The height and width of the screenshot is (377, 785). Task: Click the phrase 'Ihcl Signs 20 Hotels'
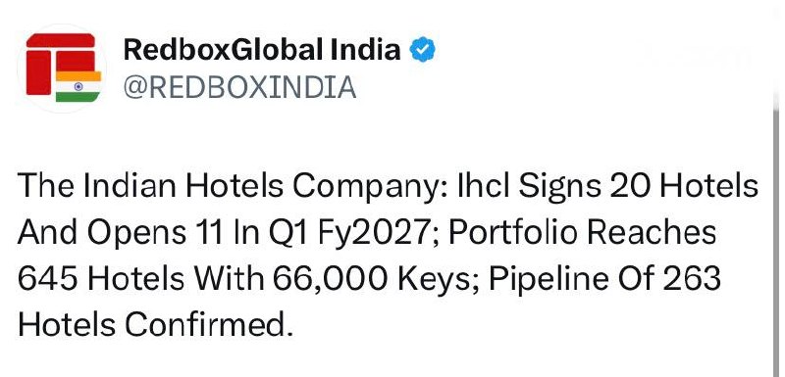coord(607,186)
